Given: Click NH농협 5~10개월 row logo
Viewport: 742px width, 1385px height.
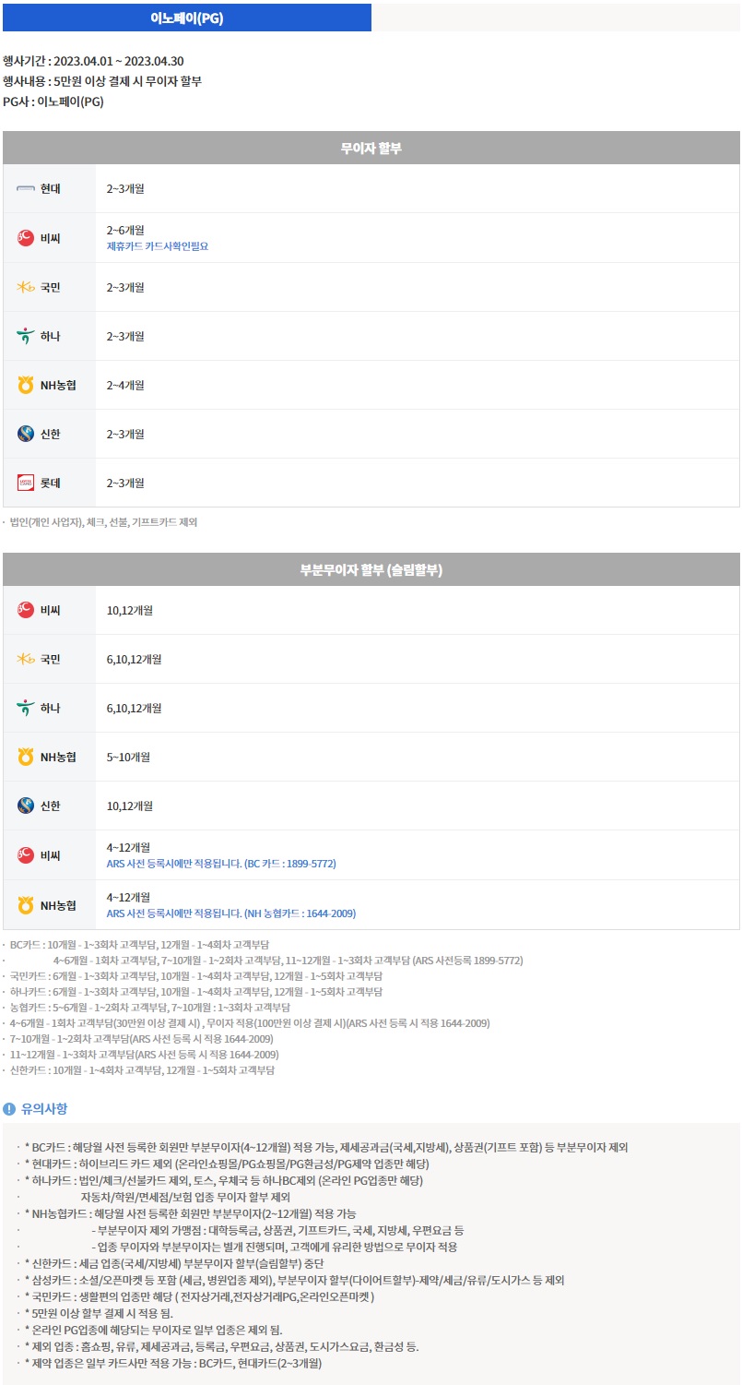Looking at the screenshot, I should coord(26,757).
